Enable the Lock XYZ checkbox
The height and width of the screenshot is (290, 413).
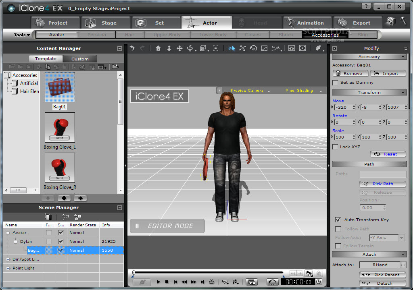click(335, 147)
